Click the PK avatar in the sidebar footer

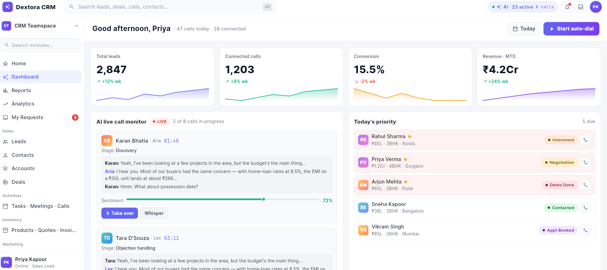(6, 262)
